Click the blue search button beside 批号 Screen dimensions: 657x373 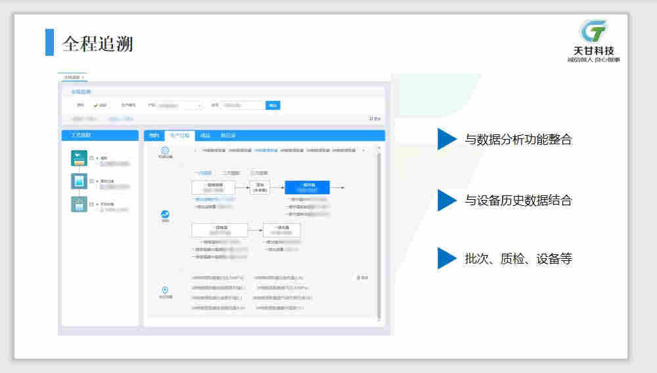pos(273,106)
